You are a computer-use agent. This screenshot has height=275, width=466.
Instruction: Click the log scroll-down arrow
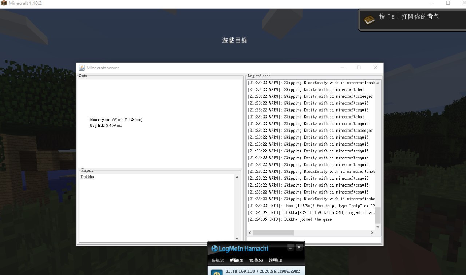378,227
